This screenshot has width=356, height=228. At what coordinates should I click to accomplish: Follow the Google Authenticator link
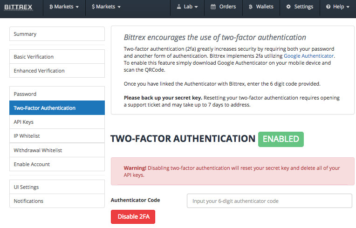(309, 56)
